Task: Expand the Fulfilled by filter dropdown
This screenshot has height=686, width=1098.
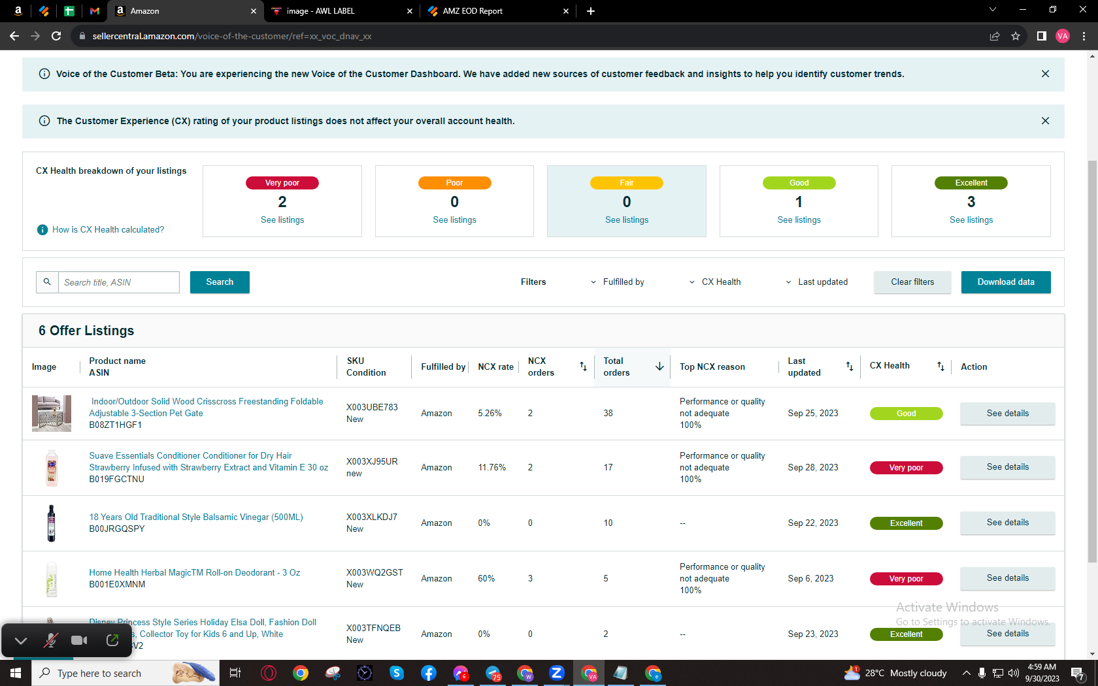Action: [618, 282]
